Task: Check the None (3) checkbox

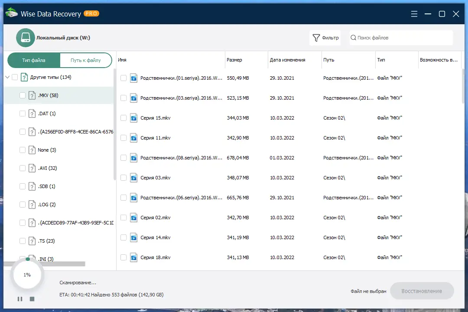Action: (x=23, y=150)
